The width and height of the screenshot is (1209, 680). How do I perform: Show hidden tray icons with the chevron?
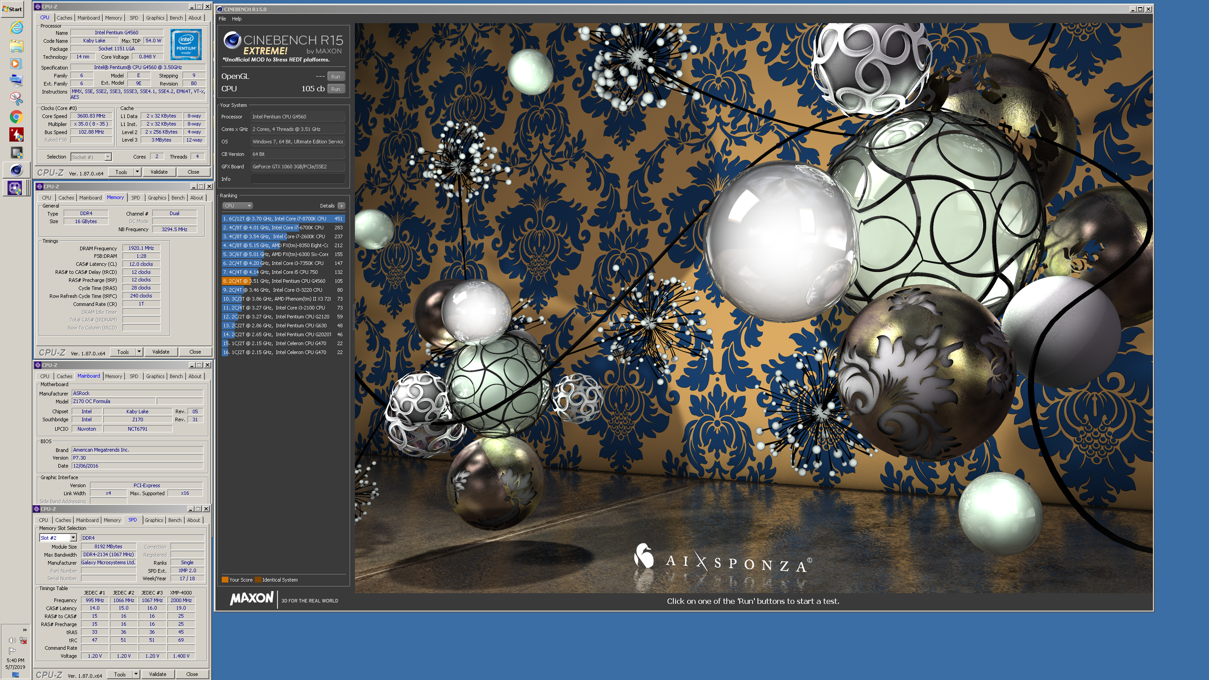24,630
